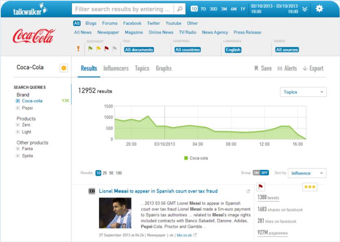Click the Coca-Cola brand logo

pos(34,36)
